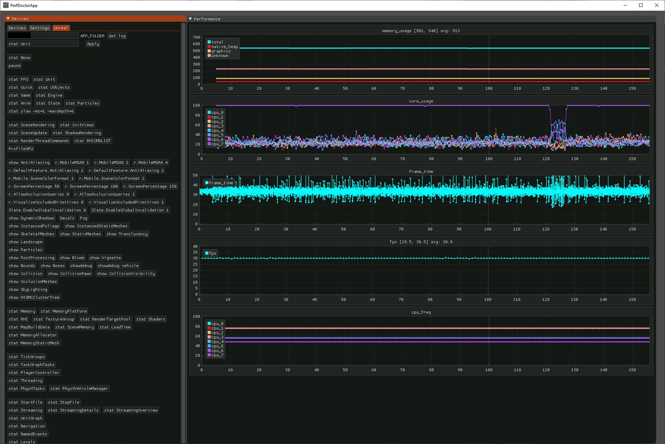Screen dimensions: 665x444
Task: Click the memory_usage chart title
Action: 421,31
